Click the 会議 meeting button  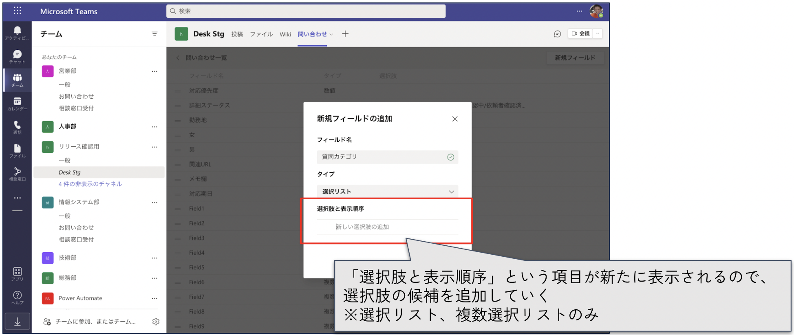pyautogui.click(x=581, y=34)
